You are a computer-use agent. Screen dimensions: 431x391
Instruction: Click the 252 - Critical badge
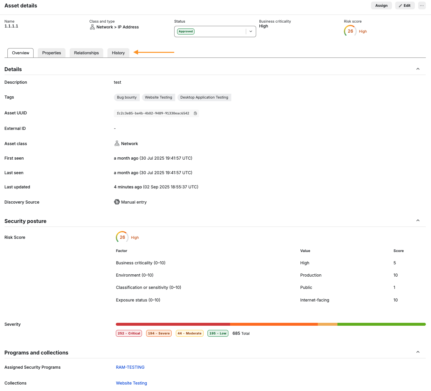coord(129,333)
